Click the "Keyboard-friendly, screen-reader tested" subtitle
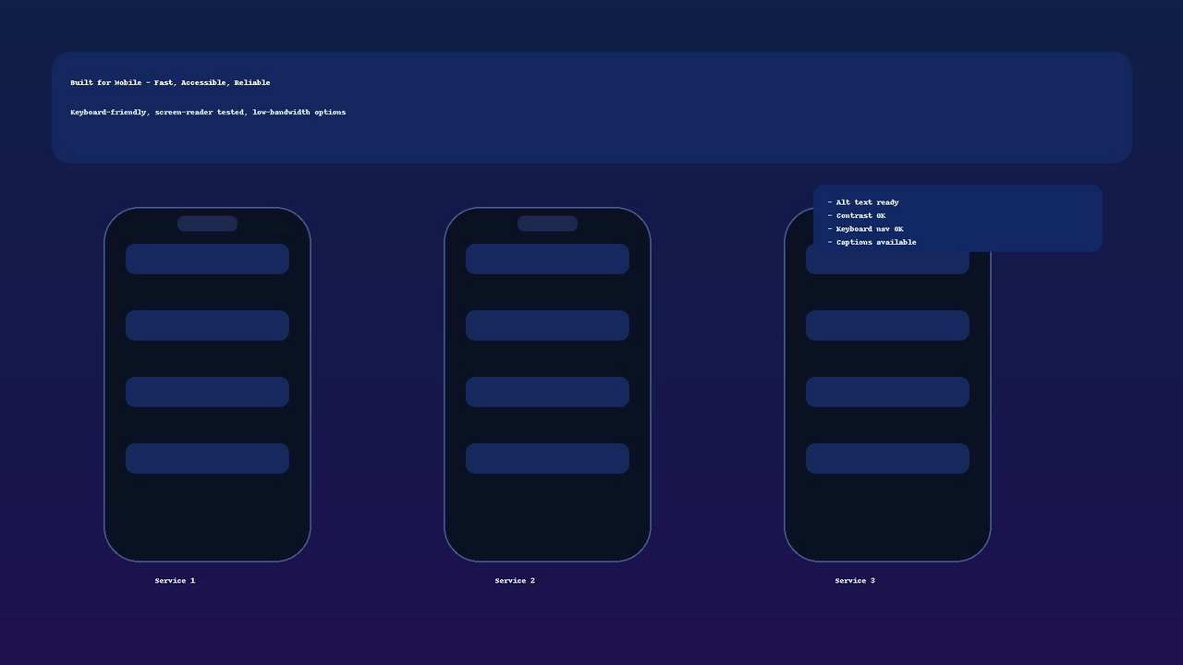The image size is (1183, 665). click(208, 113)
